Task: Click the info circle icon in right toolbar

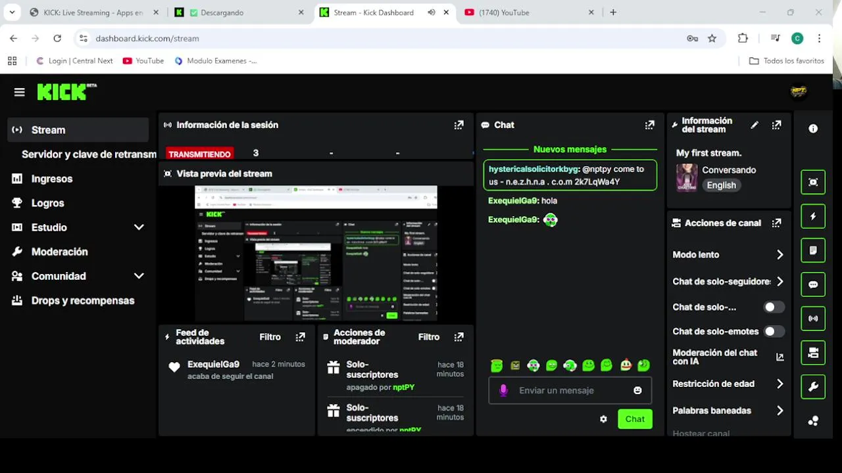Action: click(x=813, y=129)
